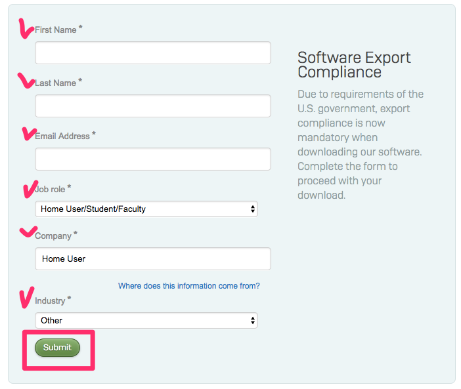461x389 pixels.
Task: Click the First Name input field
Action: pos(153,53)
